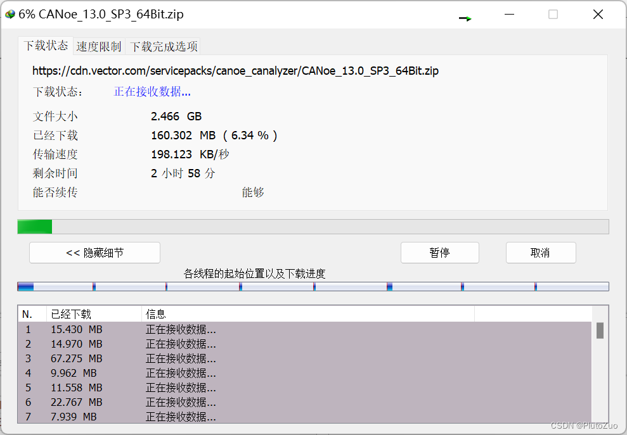
Task: Click the file size value 2.466 GB
Action: [176, 117]
